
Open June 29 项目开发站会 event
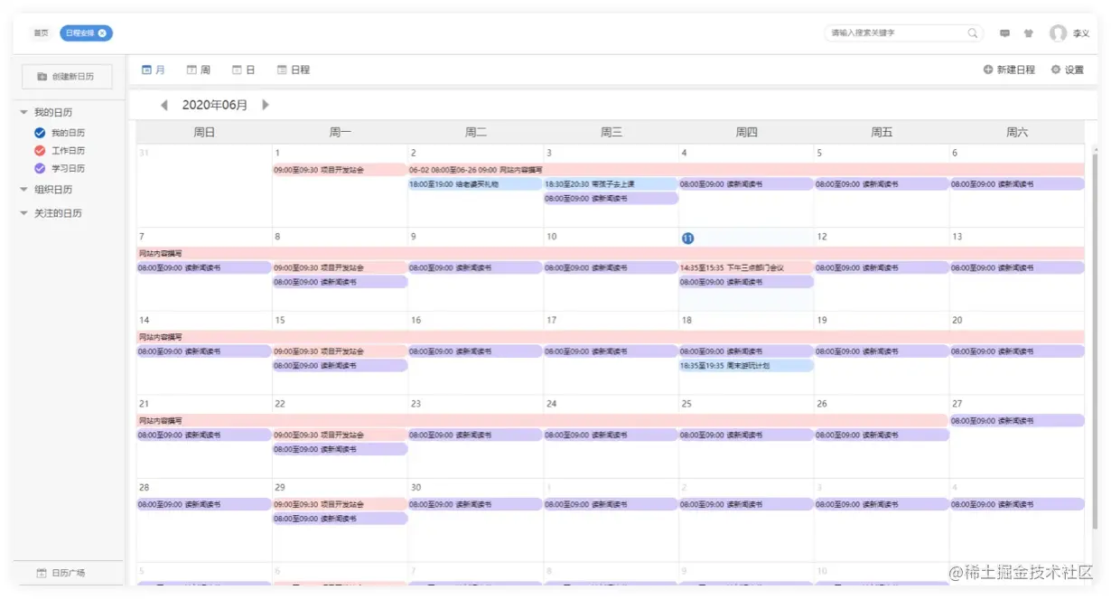click(340, 504)
